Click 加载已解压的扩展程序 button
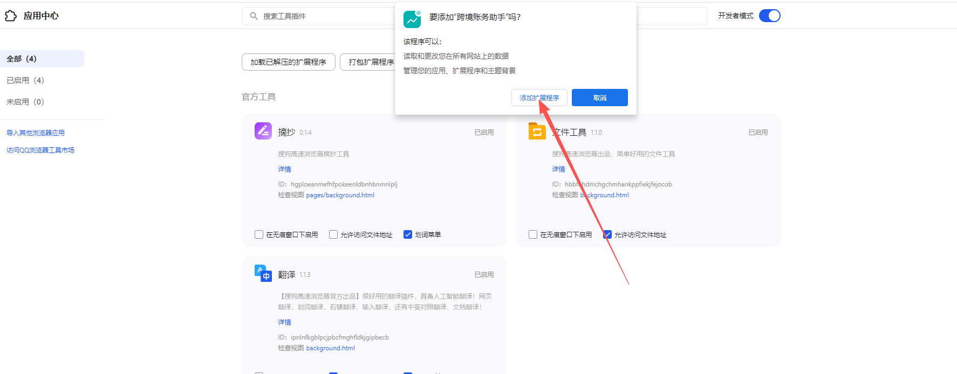The height and width of the screenshot is (374, 957). [x=289, y=62]
